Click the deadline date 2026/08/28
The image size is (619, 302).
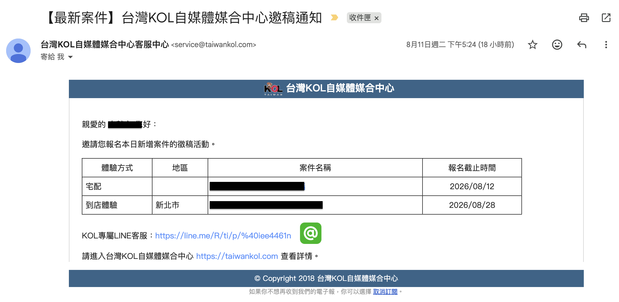(x=472, y=205)
